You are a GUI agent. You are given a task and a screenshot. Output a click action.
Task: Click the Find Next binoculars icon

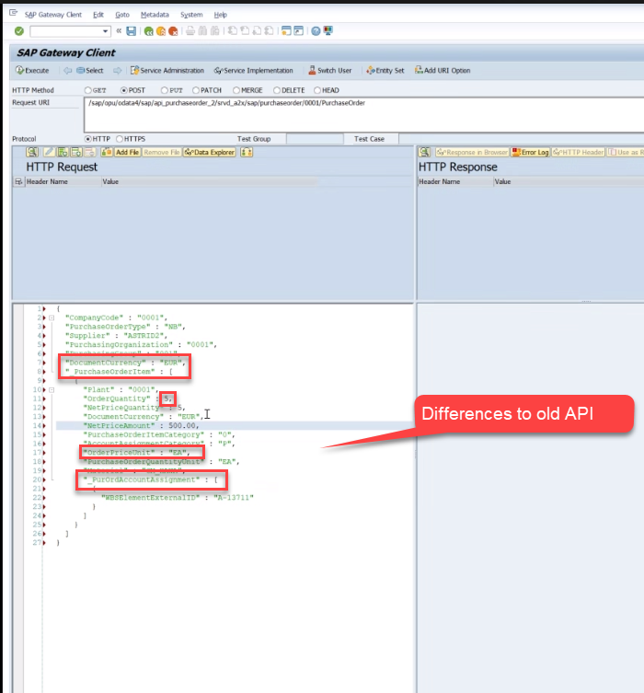click(215, 31)
